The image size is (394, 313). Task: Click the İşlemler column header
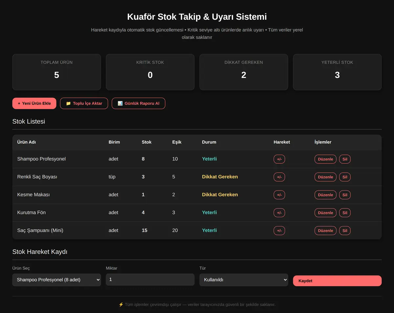coord(323,142)
